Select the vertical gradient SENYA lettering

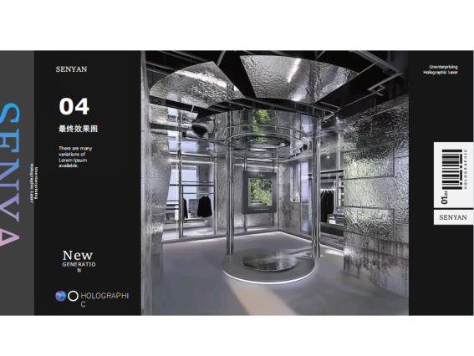[9, 175]
